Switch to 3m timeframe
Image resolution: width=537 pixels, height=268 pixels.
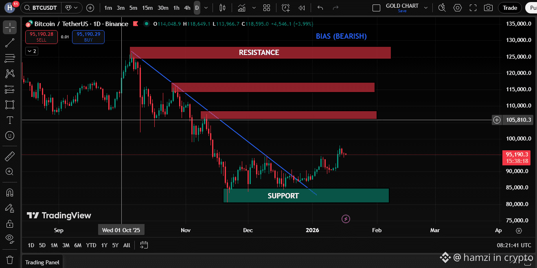(121, 8)
